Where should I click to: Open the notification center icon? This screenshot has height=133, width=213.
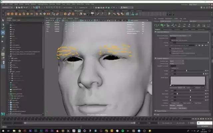210,131
